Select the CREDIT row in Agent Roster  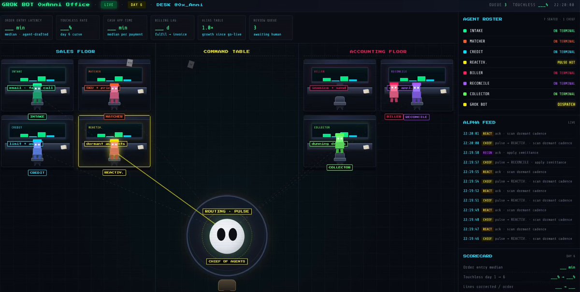point(519,52)
